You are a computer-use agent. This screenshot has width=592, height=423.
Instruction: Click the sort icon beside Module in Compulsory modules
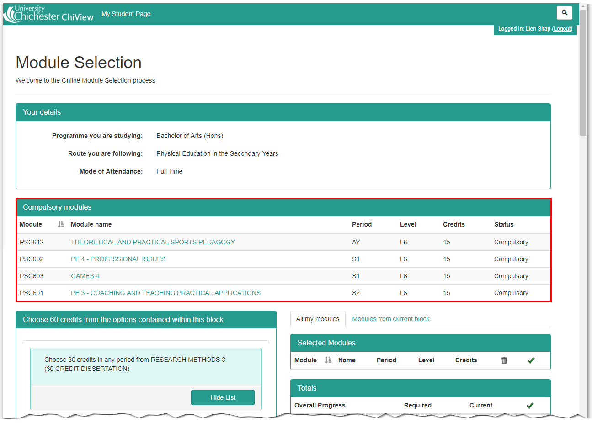pos(60,224)
